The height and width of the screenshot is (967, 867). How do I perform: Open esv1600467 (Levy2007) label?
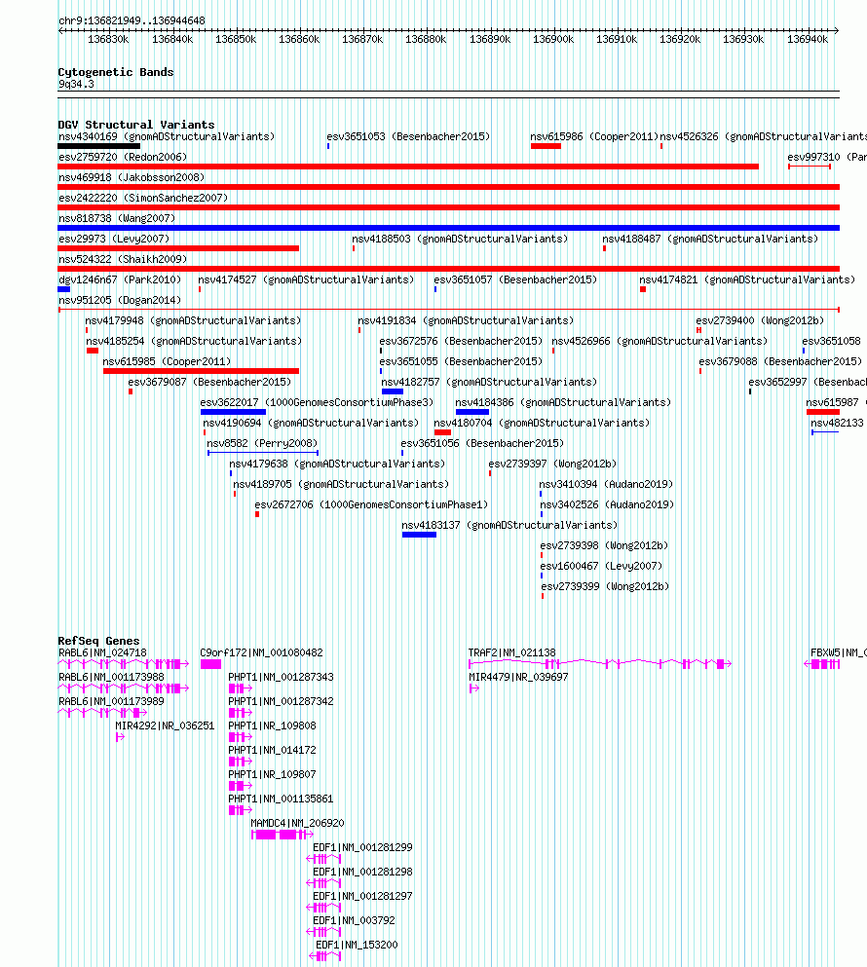point(602,566)
